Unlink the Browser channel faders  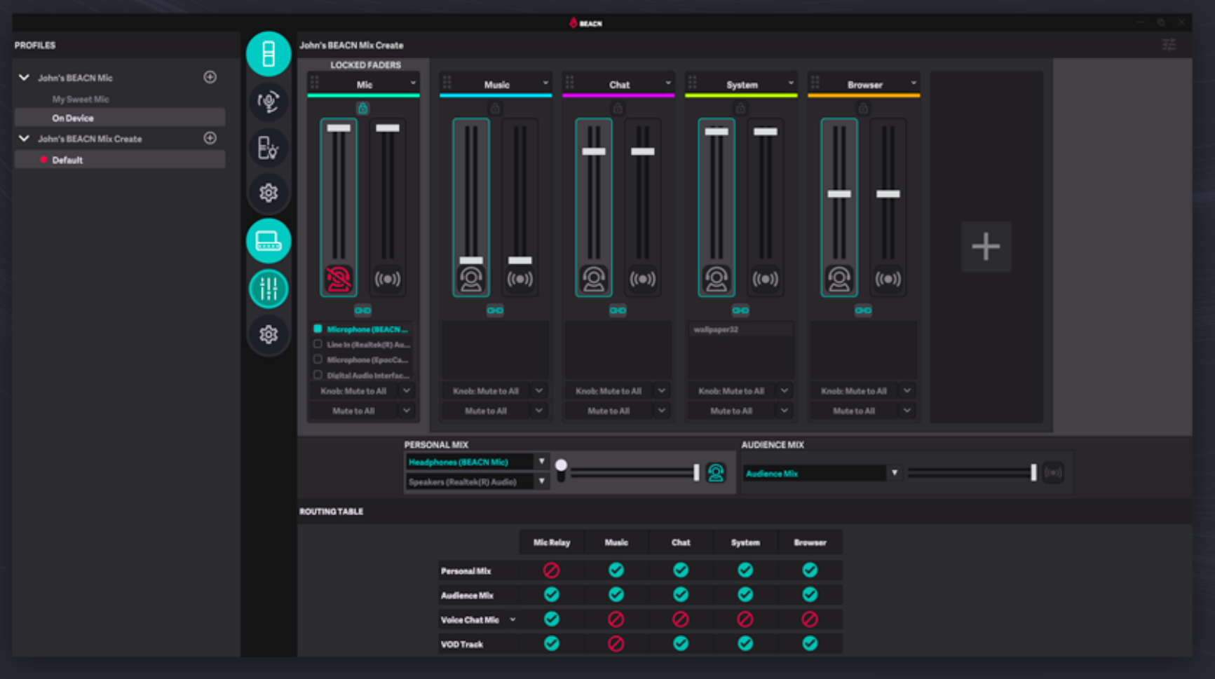(x=863, y=310)
